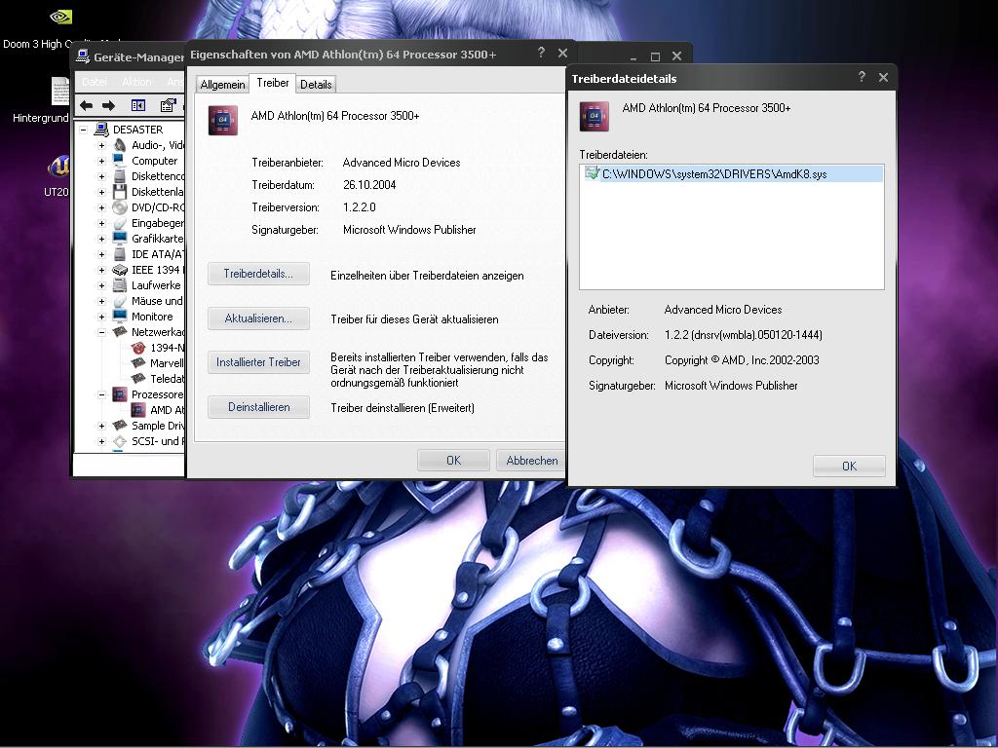Open the Doom 3 High Quality desktop shortcut
Image resolution: width=998 pixels, height=748 pixels.
tap(60, 17)
